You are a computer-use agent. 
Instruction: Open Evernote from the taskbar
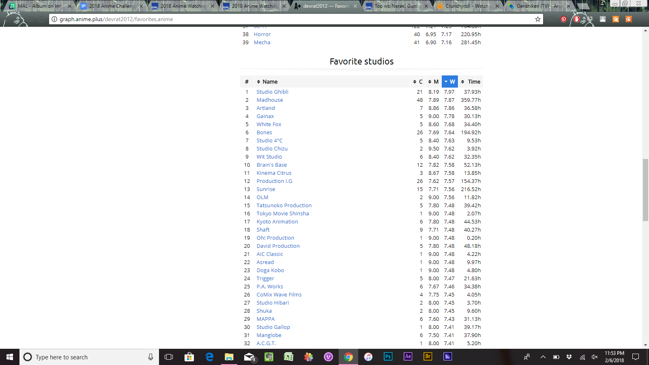pyautogui.click(x=269, y=357)
